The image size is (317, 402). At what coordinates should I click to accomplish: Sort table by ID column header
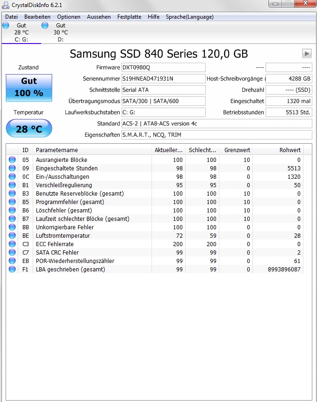[x=25, y=150]
